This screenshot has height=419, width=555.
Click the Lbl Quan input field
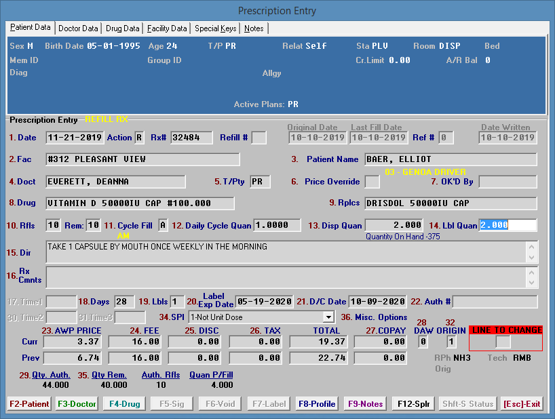click(508, 225)
